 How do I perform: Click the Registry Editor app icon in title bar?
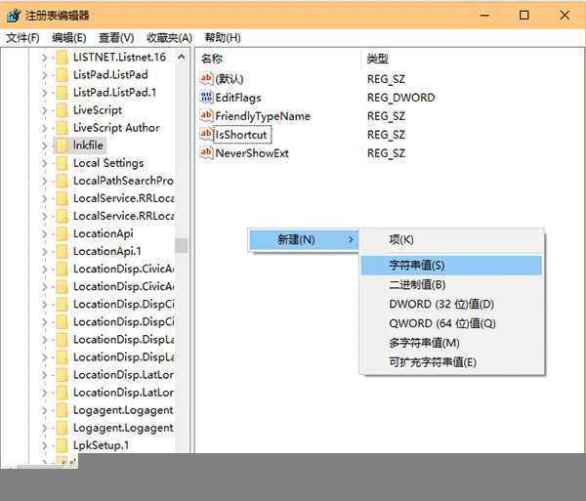tap(14, 16)
